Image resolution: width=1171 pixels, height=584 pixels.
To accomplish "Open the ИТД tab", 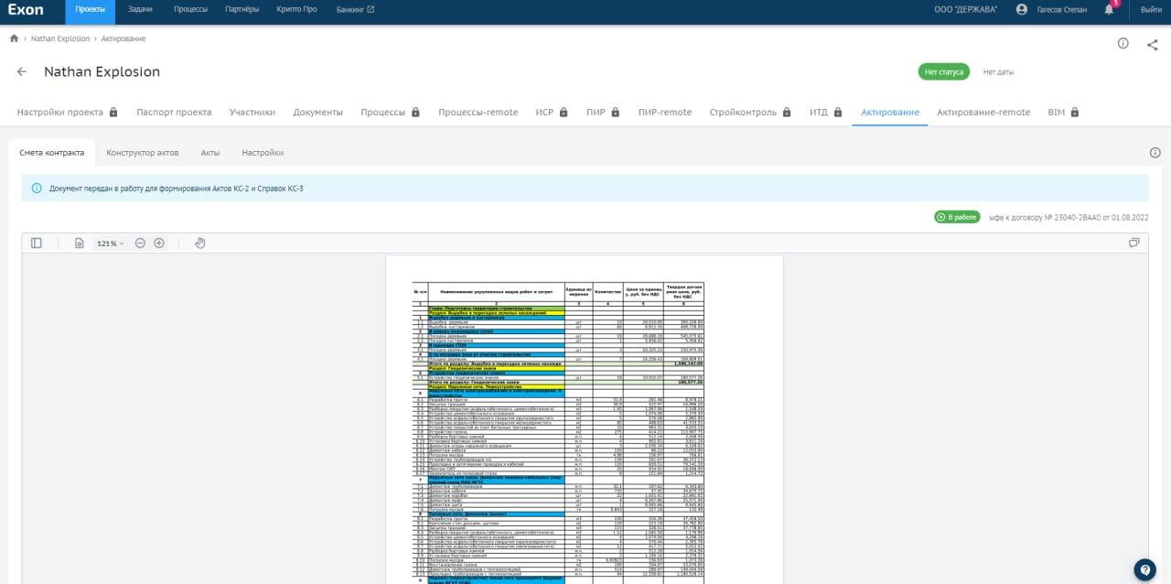I will (826, 113).
